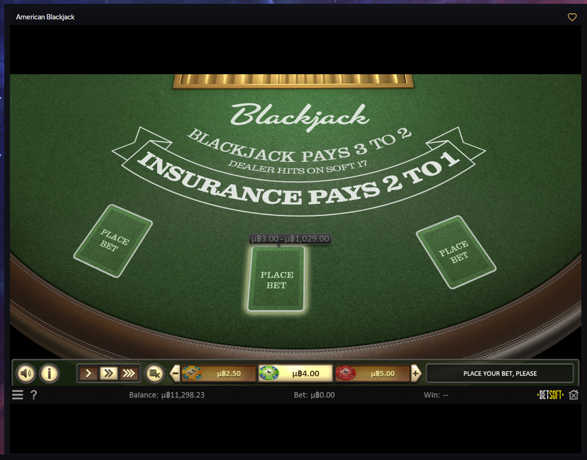
Task: Mute the game sound with speaker icon
Action: pos(26,373)
